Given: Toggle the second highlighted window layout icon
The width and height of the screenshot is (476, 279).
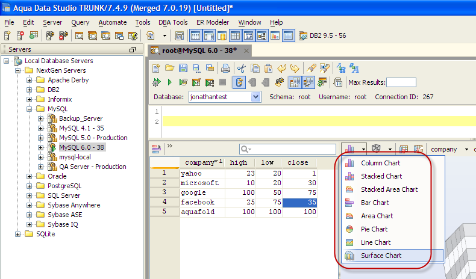Looking at the screenshot, I should pyautogui.click(x=209, y=35).
